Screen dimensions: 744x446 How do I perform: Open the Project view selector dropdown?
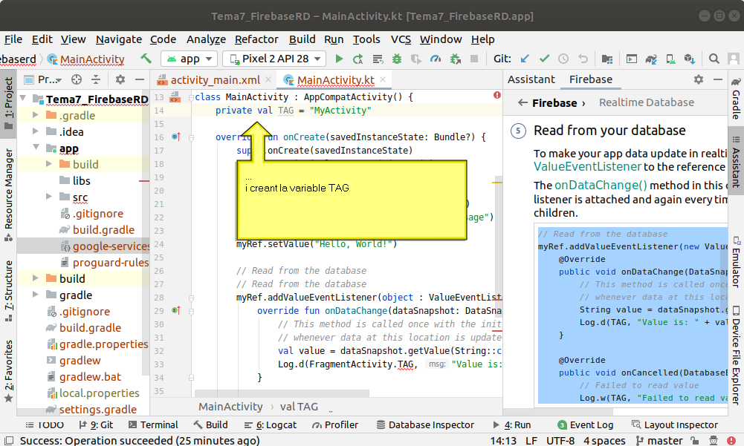44,79
